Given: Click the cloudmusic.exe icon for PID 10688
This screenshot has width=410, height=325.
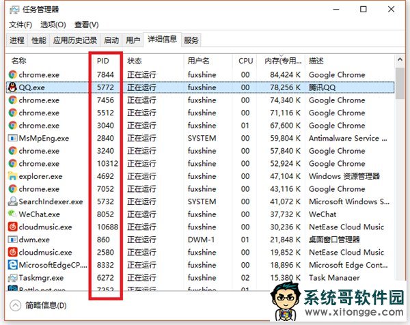Looking at the screenshot, I should coord(12,227).
